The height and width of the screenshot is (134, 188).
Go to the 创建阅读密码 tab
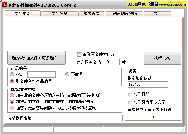pyautogui.click(x=124, y=14)
